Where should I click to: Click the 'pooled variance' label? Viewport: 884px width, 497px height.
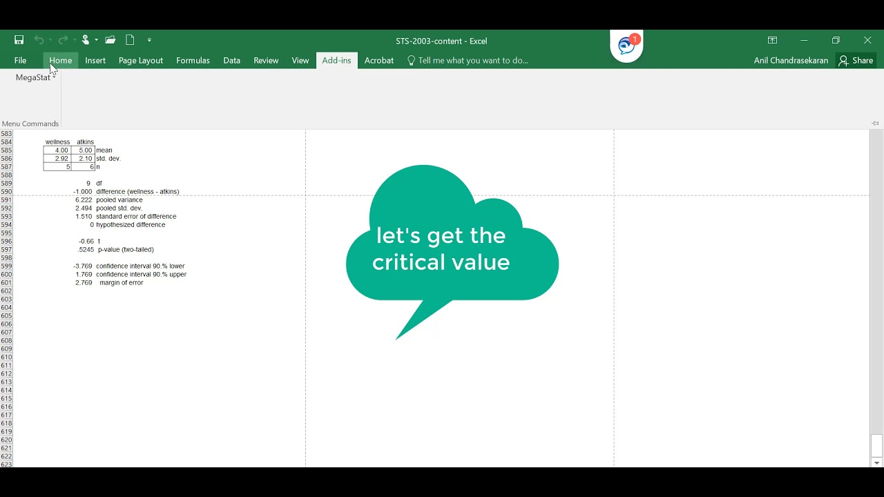pyautogui.click(x=119, y=199)
